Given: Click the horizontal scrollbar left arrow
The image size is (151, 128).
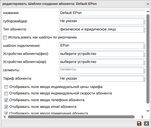Looking at the screenshot, I should (x=4, y=117).
